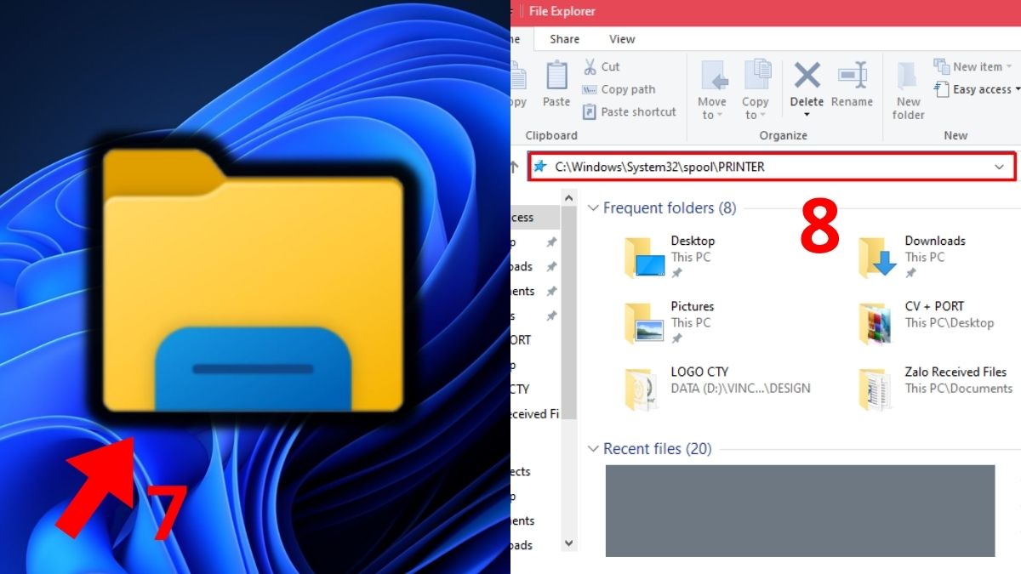The height and width of the screenshot is (574, 1021).
Task: Click the Rename icon
Action: coord(852,75)
